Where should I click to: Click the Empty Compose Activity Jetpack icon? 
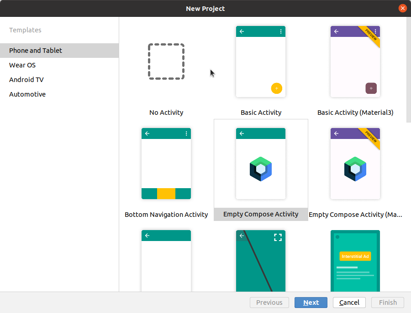coord(261,169)
